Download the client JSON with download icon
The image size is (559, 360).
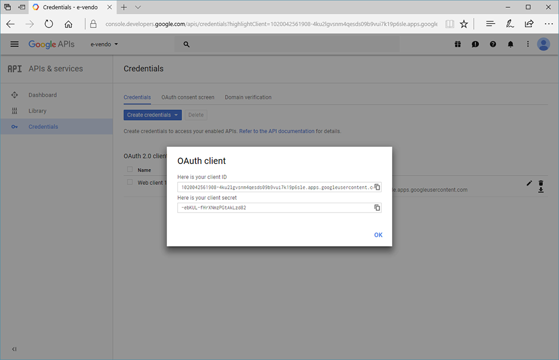pyautogui.click(x=541, y=190)
